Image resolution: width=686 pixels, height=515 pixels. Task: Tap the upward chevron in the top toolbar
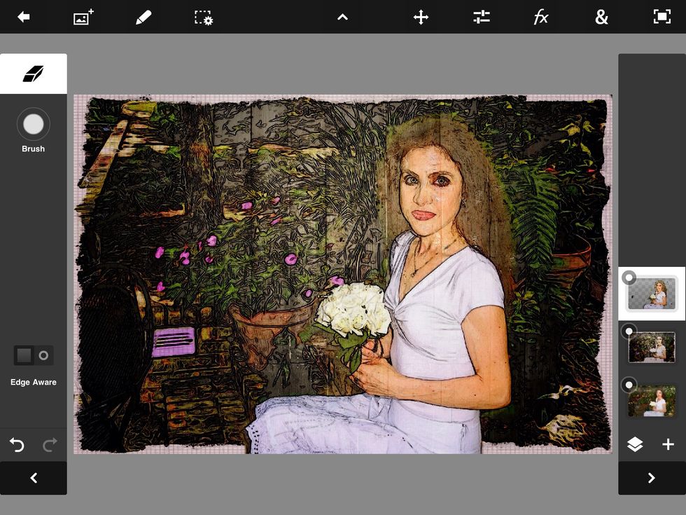coord(342,17)
